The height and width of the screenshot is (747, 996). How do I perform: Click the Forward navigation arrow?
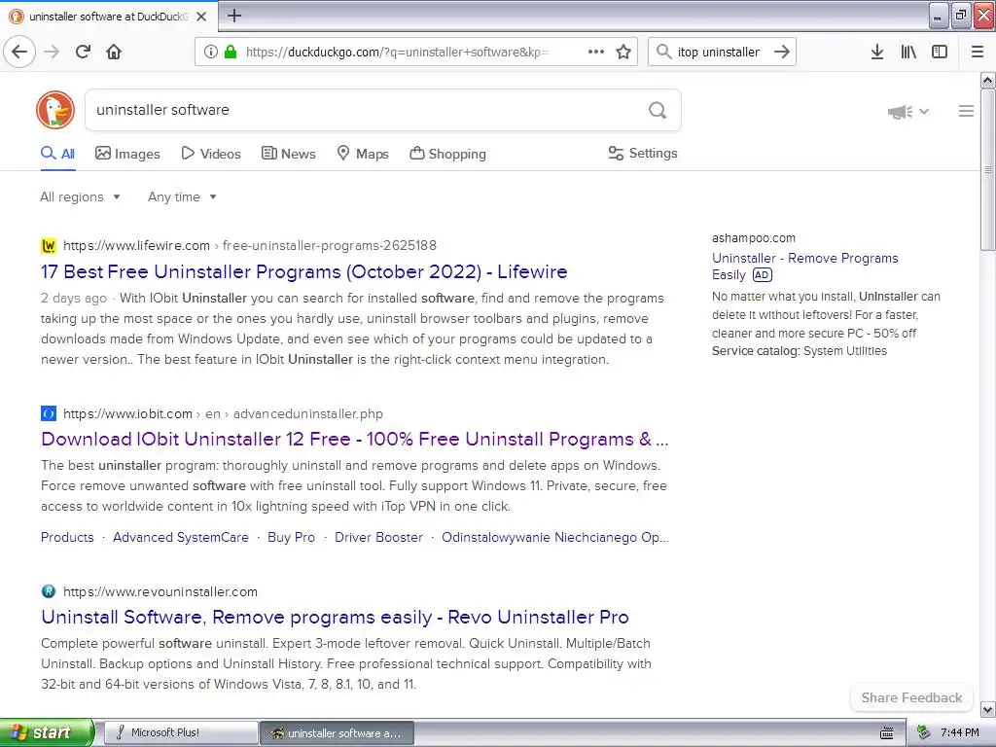pyautogui.click(x=52, y=52)
